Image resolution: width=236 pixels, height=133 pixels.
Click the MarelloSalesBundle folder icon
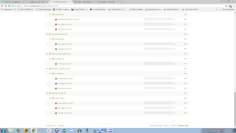pos(50,34)
